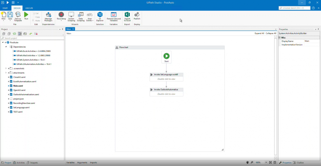
Task: Click the UiPath.Mail.Activities dependency
Action: (33, 56)
